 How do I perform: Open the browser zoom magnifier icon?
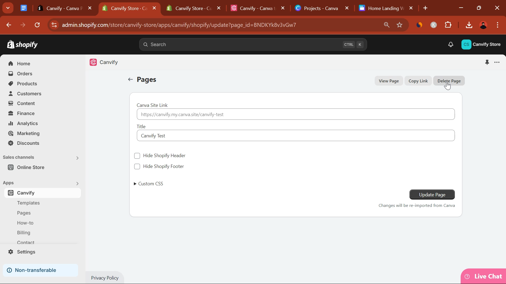pos(387,25)
